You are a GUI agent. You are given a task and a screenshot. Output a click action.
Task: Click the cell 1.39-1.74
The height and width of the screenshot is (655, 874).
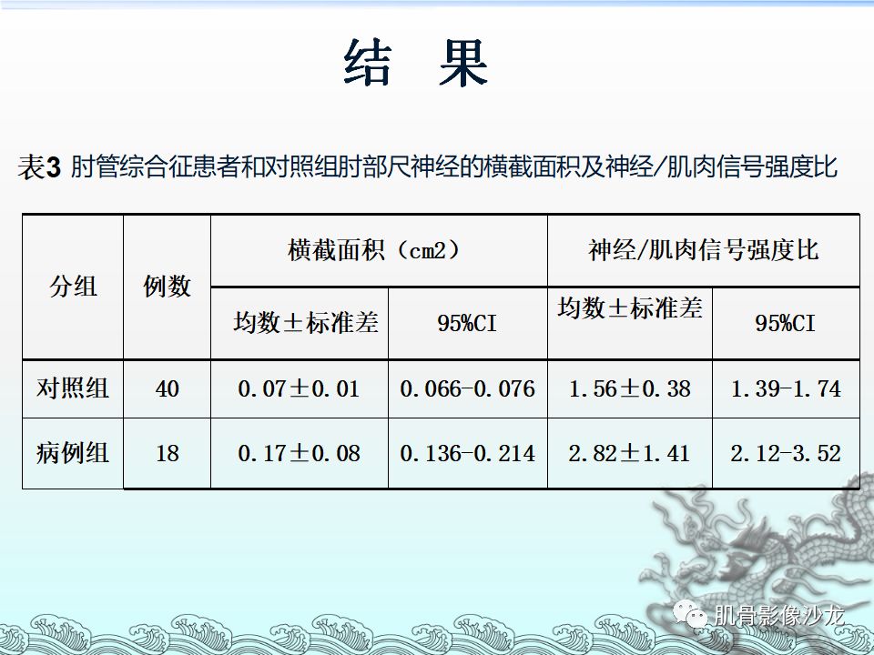tap(786, 388)
